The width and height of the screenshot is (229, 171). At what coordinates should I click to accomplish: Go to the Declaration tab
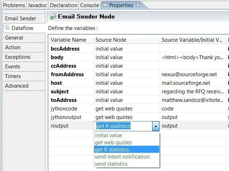click(63, 5)
